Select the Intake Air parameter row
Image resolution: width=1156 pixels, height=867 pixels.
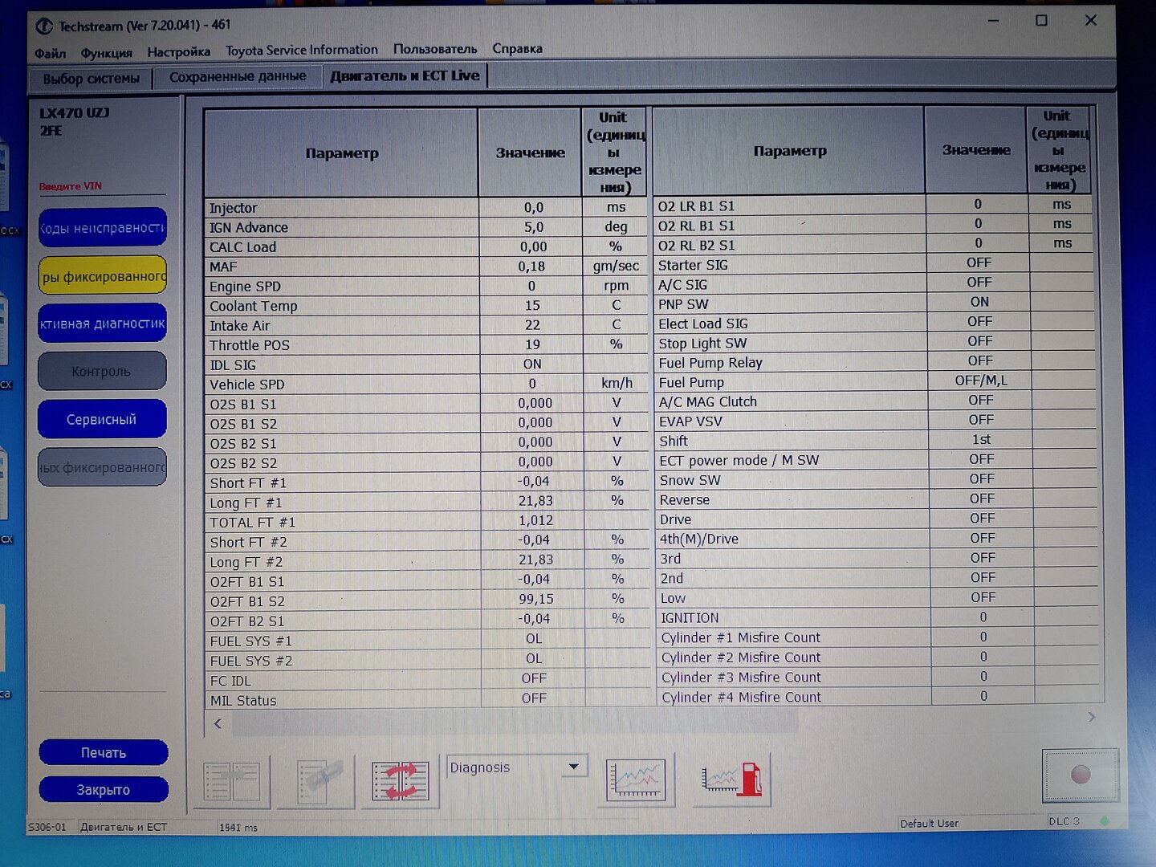coord(425,325)
